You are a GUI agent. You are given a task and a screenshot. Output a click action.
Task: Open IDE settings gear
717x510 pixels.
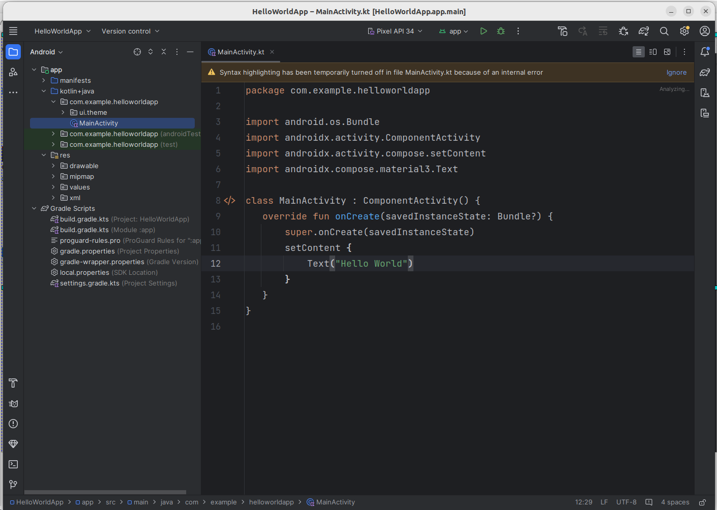coord(684,31)
